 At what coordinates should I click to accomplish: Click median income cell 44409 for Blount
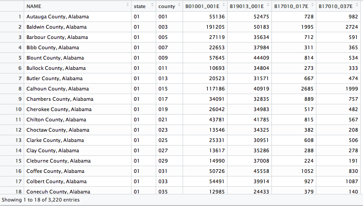click(249, 58)
